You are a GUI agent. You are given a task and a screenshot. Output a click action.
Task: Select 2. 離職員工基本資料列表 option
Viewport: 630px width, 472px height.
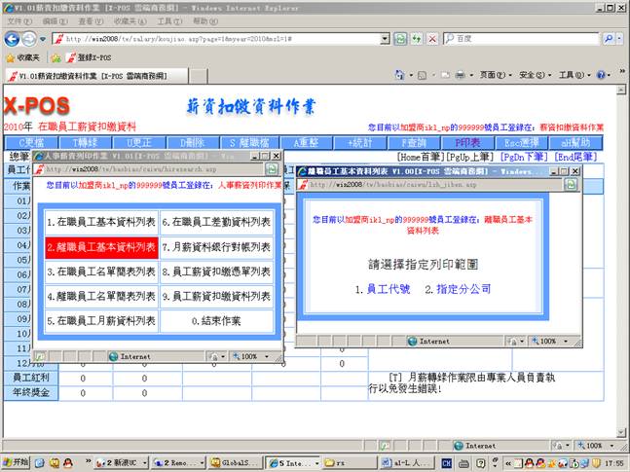(101, 247)
